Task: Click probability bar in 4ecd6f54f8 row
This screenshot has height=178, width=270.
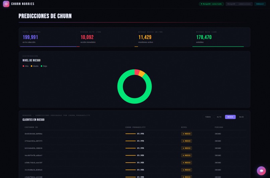Action: pyautogui.click(x=131, y=155)
